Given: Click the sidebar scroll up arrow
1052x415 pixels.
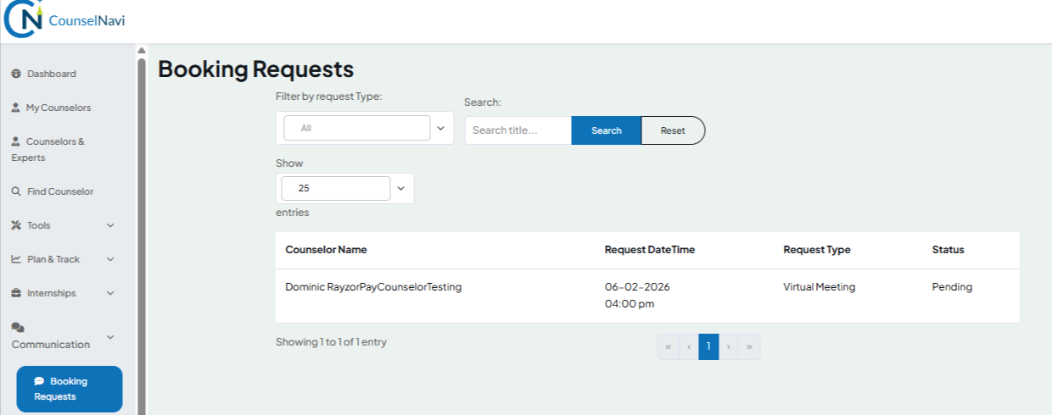Looking at the screenshot, I should [x=142, y=49].
